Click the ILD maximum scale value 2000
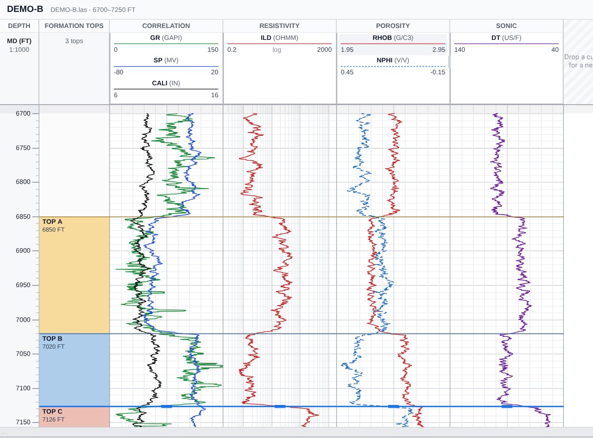The height and width of the screenshot is (438, 593). (x=324, y=50)
